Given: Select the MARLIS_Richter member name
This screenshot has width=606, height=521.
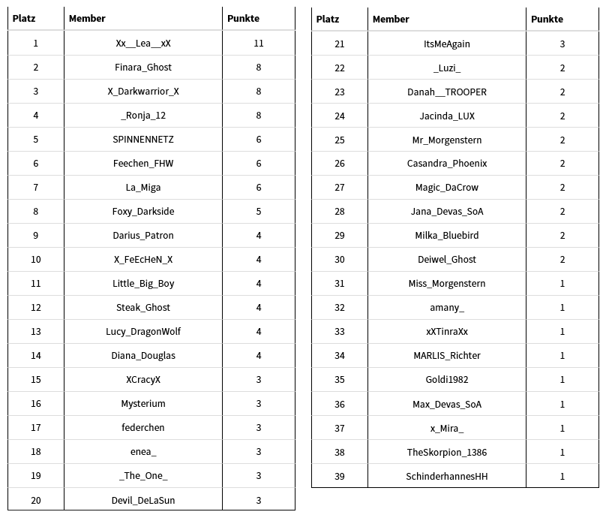Looking at the screenshot, I should [447, 356].
